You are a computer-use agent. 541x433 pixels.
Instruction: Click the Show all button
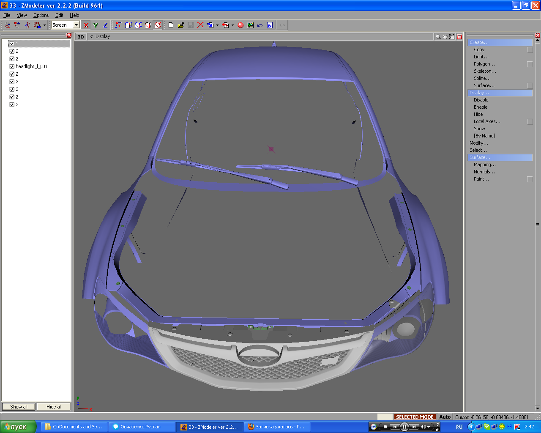19,407
